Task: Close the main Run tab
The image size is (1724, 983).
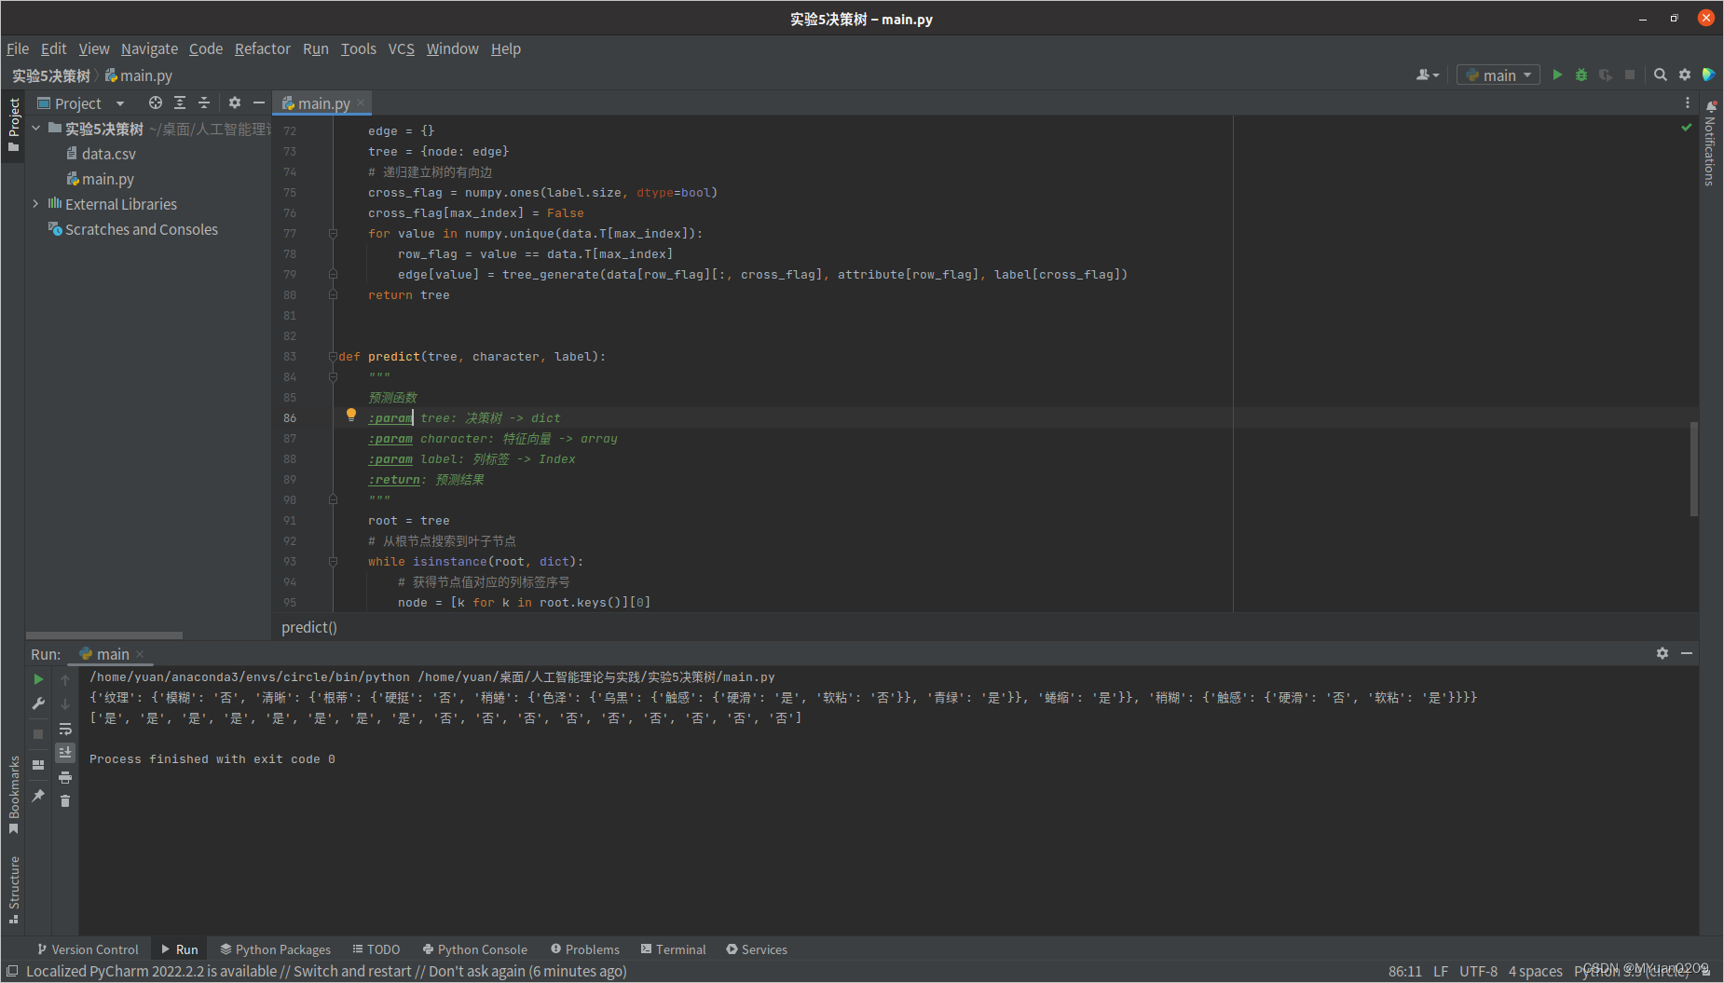Action: point(140,654)
